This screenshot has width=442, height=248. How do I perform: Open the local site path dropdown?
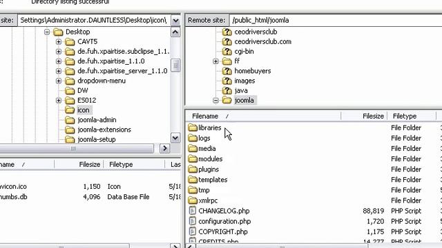(175, 20)
